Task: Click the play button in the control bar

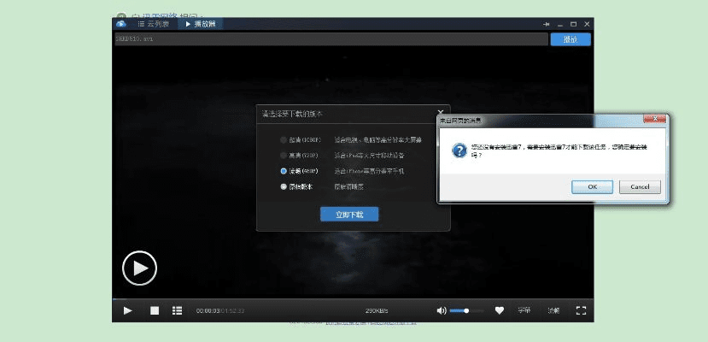Action: [127, 310]
